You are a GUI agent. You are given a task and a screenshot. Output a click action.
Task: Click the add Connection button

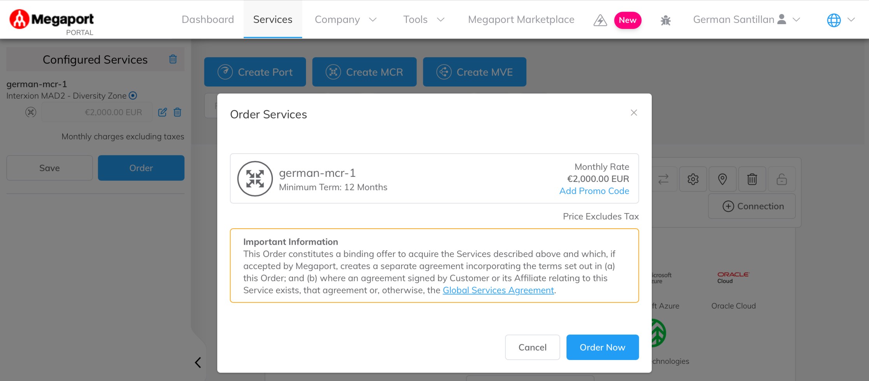(x=752, y=206)
